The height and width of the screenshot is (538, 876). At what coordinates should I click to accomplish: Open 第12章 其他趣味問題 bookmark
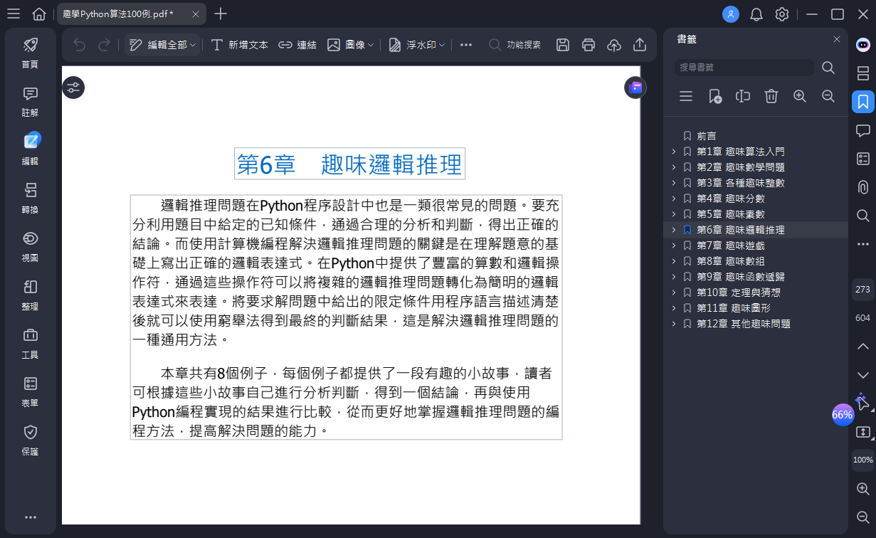tap(744, 324)
